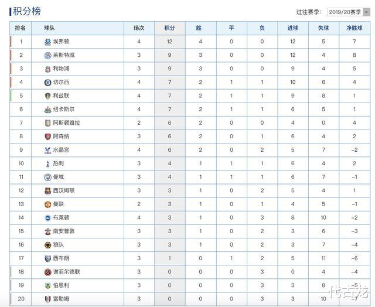Click the Crystal Palace crest icon
Viewport: 375px width, 307px height.
click(x=48, y=150)
